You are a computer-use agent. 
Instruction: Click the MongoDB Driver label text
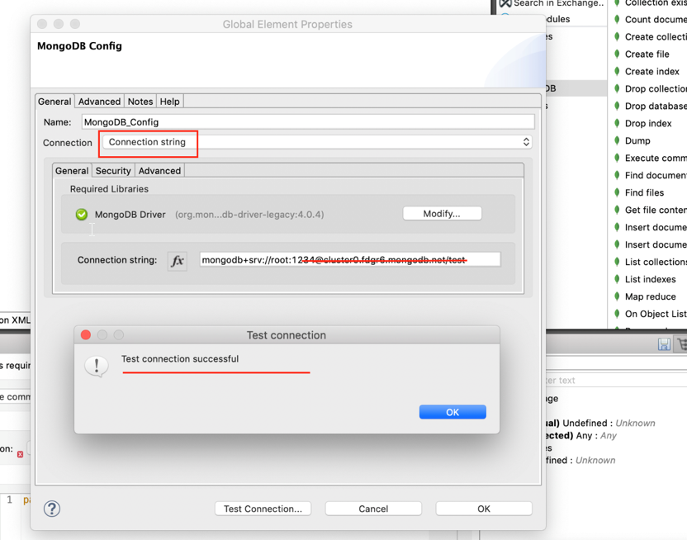pyautogui.click(x=130, y=214)
